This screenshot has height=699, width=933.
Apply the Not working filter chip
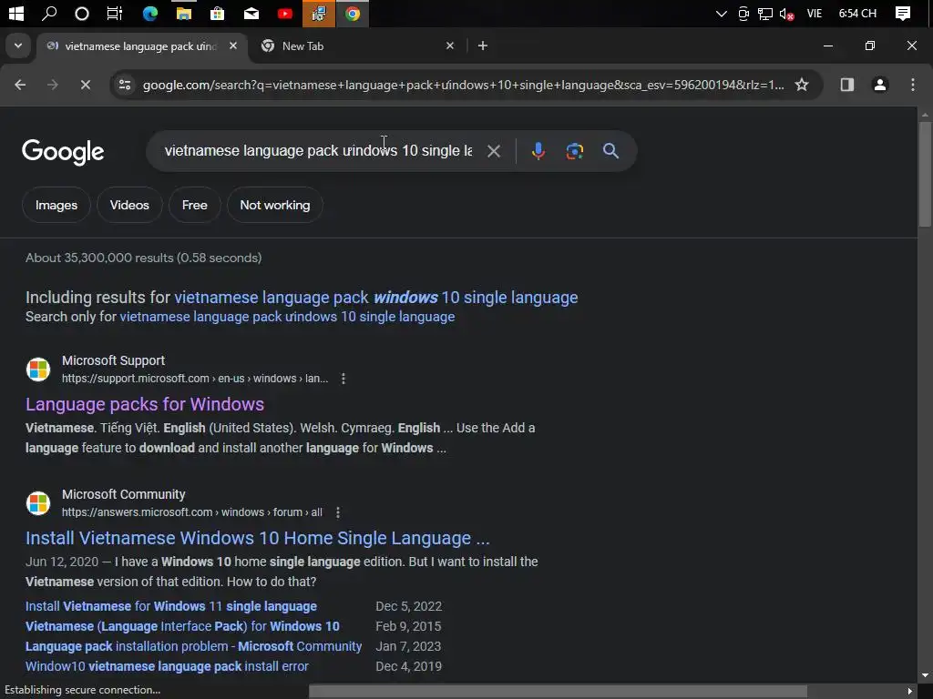(275, 205)
